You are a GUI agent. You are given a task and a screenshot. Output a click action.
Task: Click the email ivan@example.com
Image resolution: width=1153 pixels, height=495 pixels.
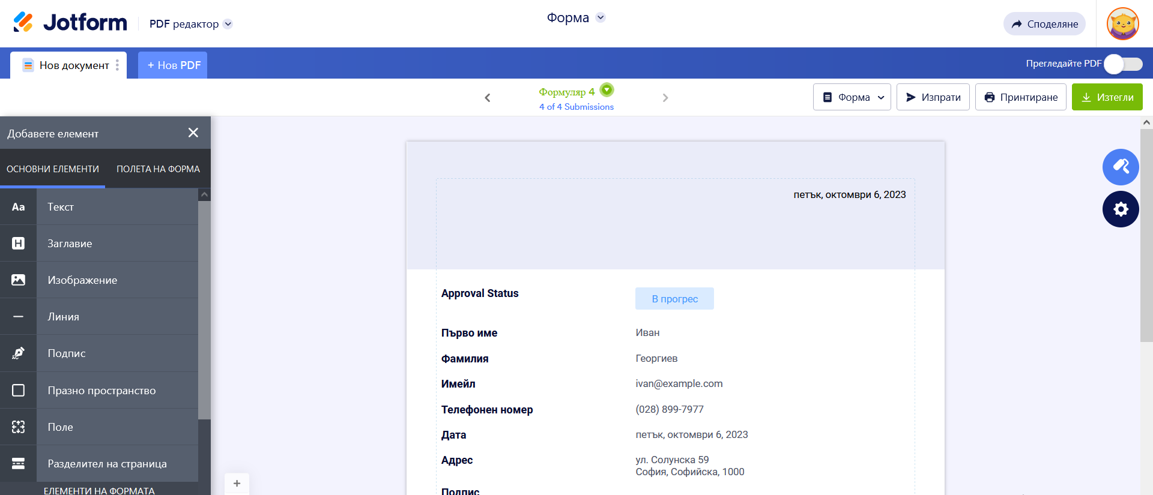[679, 383]
